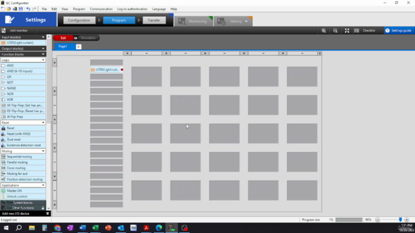Open the Log-in authentication menu
This screenshot has width=415, height=233.
(x=132, y=9)
